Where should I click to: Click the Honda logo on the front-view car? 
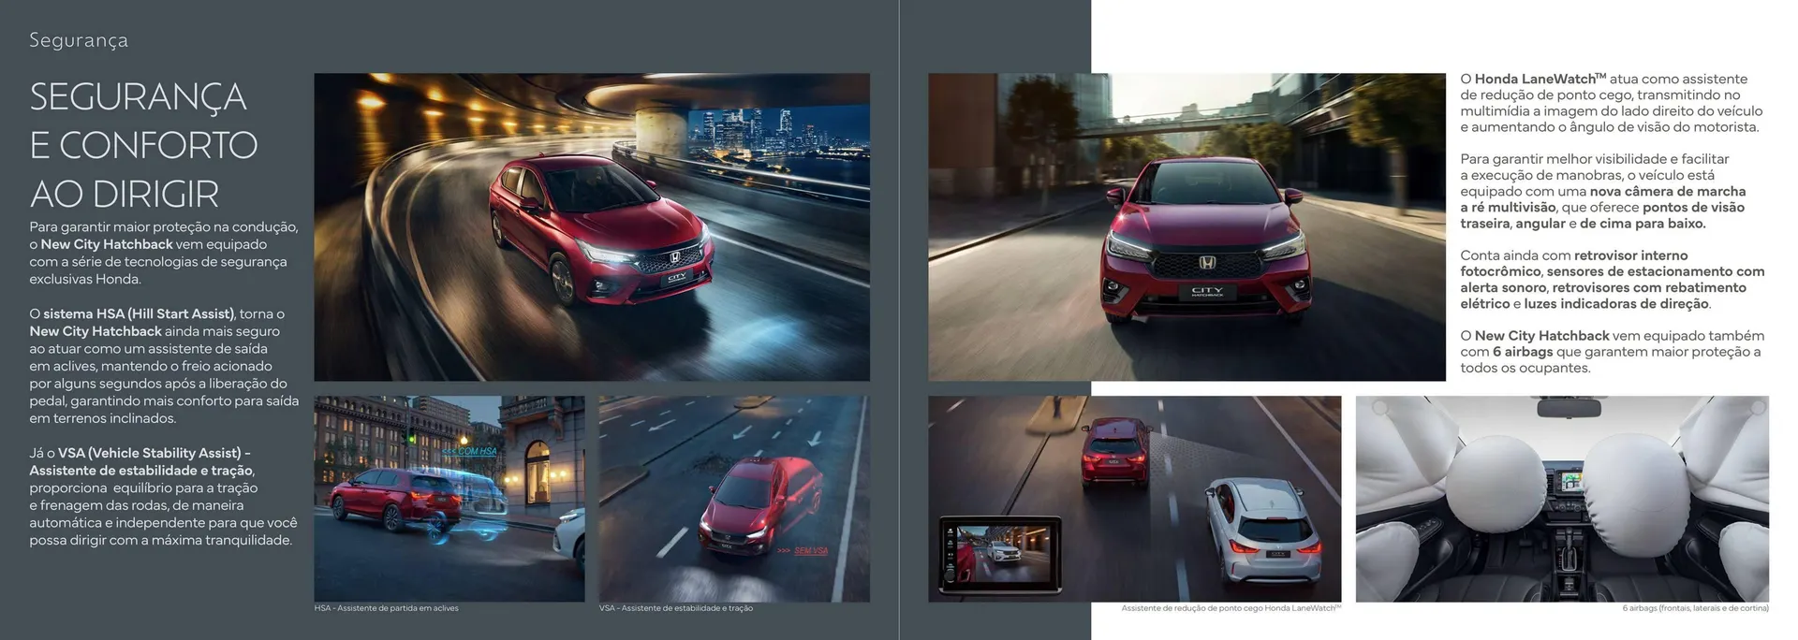[x=1207, y=263]
